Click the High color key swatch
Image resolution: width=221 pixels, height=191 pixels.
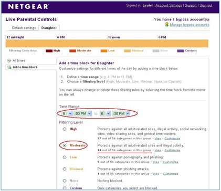[49, 51]
